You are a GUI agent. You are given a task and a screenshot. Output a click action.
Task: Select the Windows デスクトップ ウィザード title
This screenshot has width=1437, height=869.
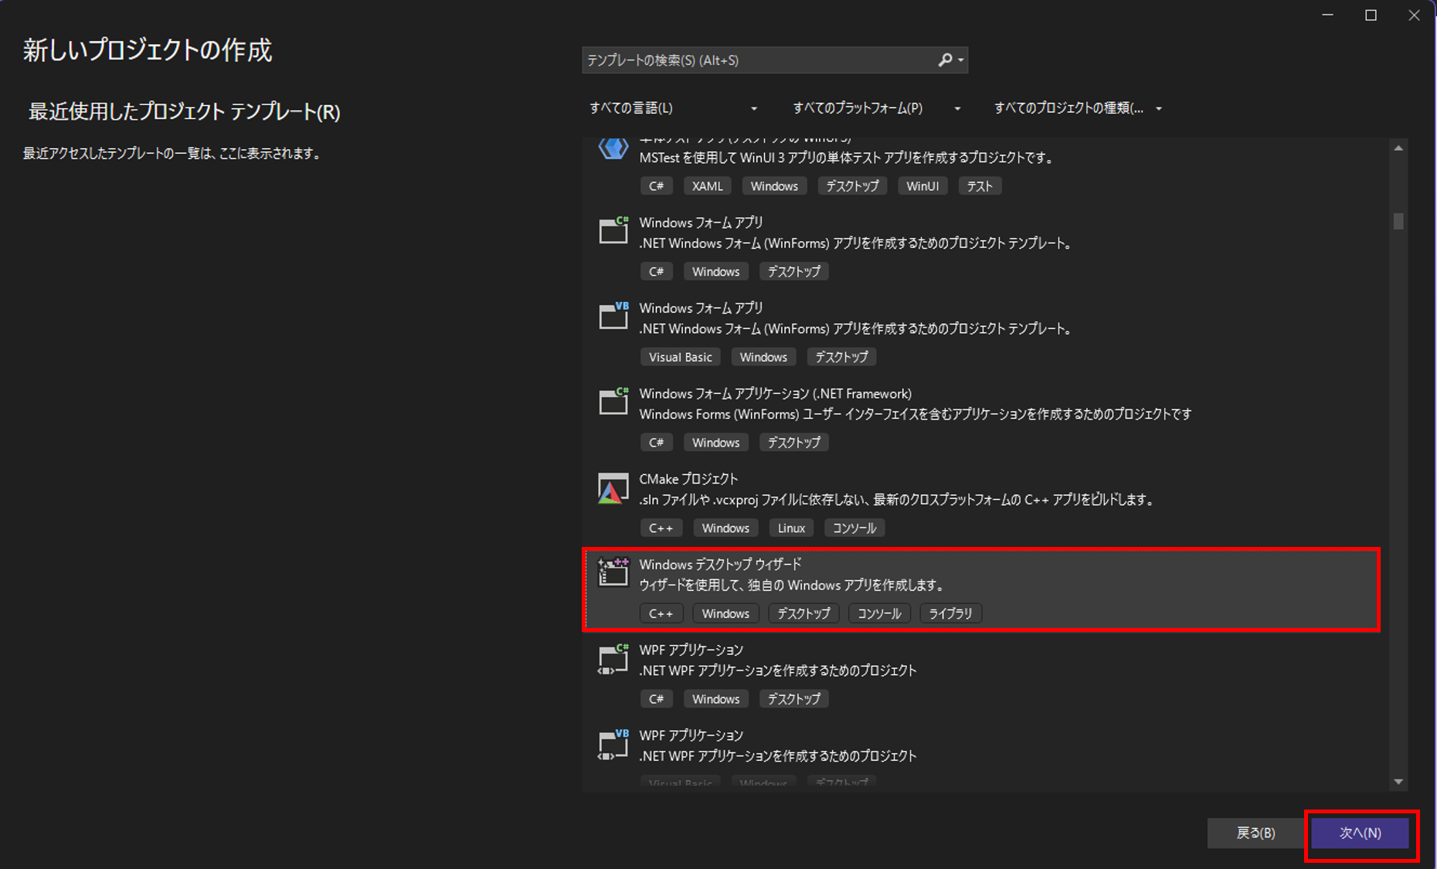tap(720, 565)
